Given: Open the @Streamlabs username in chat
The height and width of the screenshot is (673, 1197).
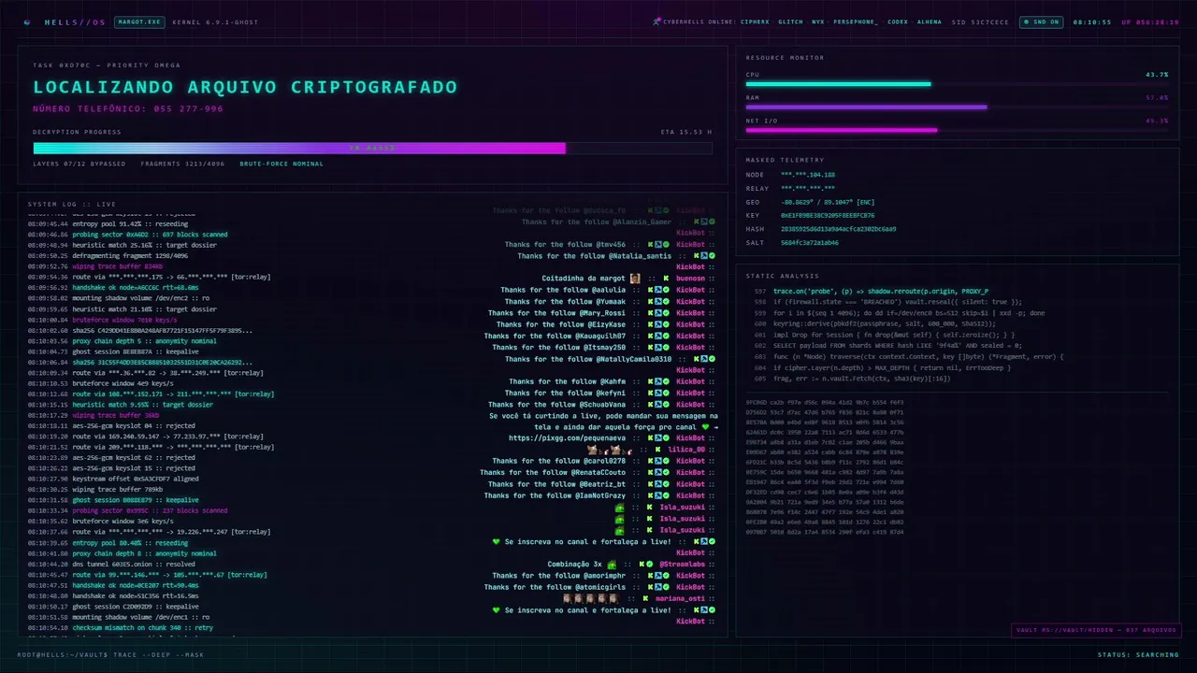Looking at the screenshot, I should [682, 565].
